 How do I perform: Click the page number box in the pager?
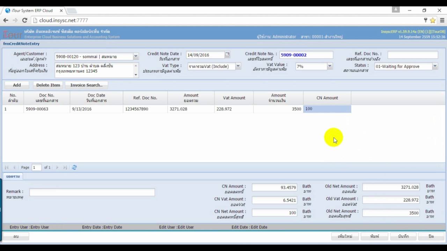point(36,167)
